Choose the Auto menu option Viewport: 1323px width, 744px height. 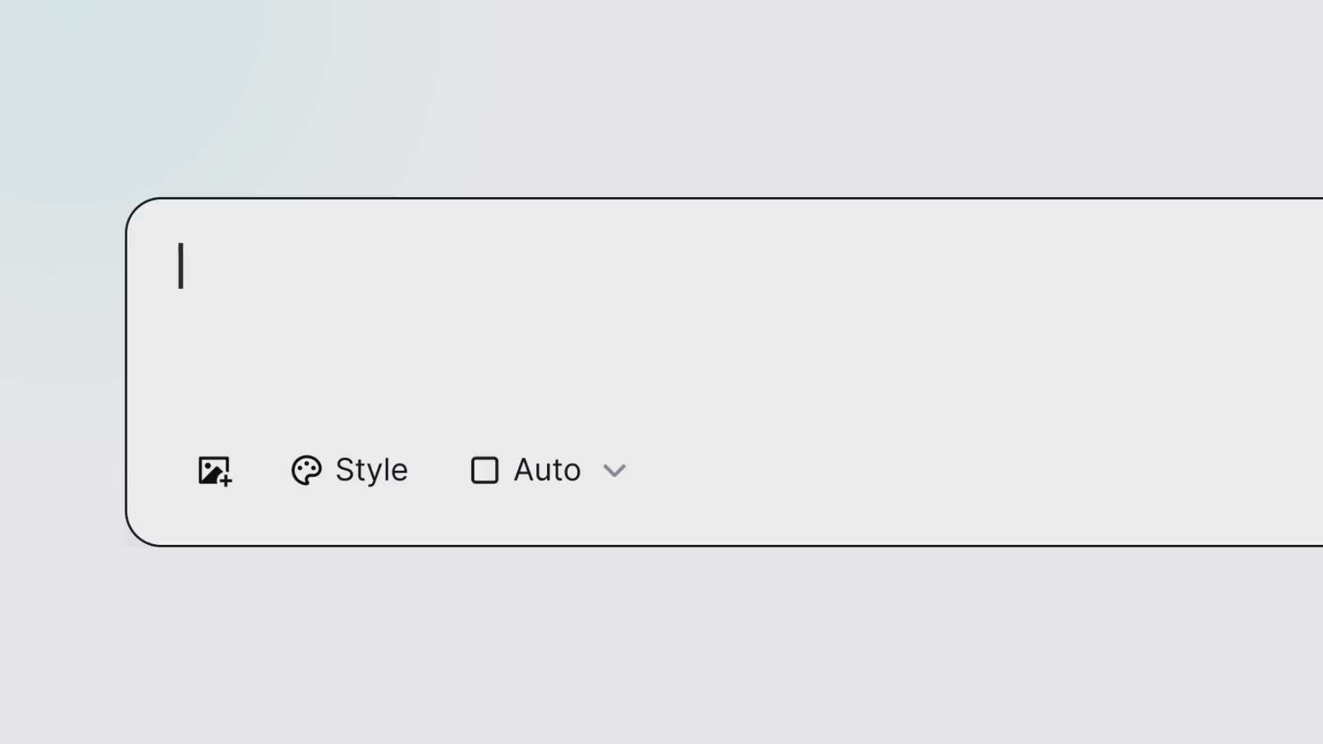click(547, 470)
